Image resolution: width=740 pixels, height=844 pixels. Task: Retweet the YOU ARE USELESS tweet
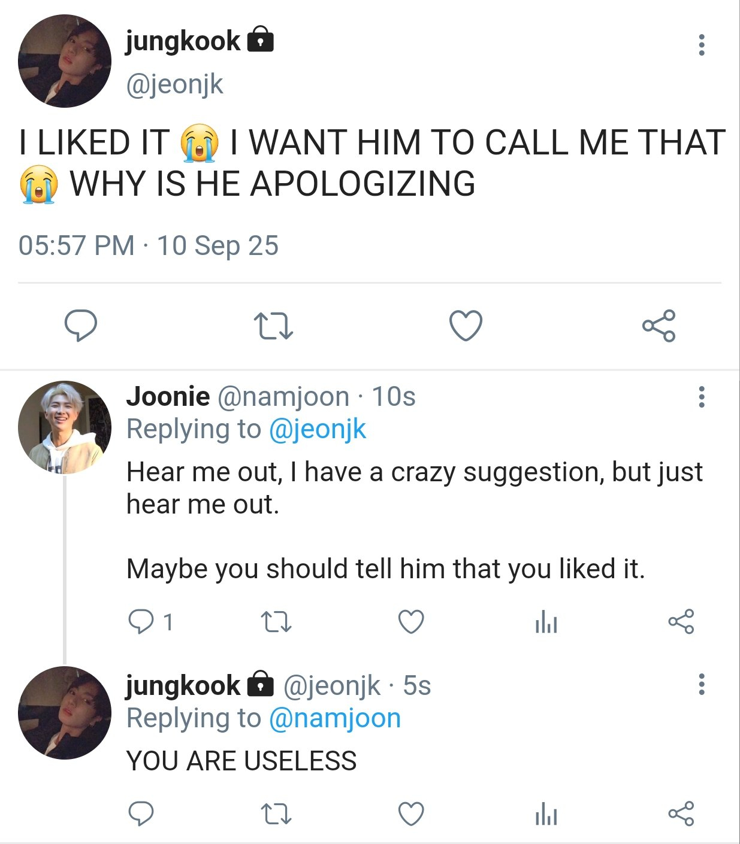pyautogui.click(x=277, y=814)
